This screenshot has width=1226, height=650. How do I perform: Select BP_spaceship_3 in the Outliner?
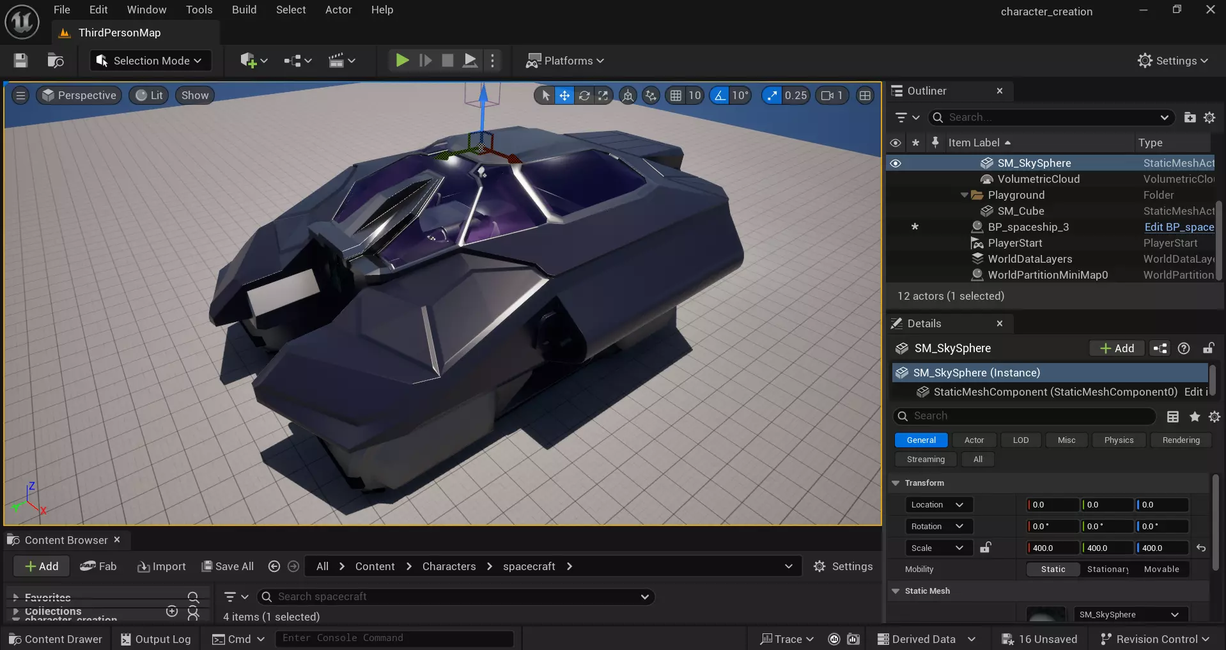[x=1028, y=227]
